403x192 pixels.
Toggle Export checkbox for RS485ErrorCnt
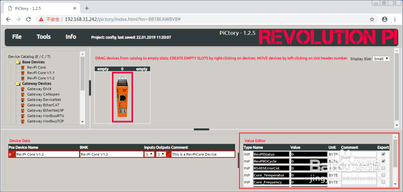pos(384,168)
